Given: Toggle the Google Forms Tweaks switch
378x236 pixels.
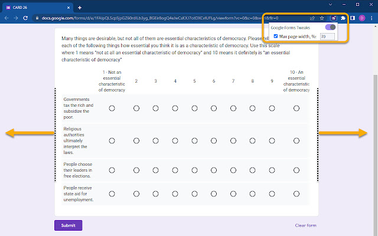Looking at the screenshot, I should pos(330,27).
